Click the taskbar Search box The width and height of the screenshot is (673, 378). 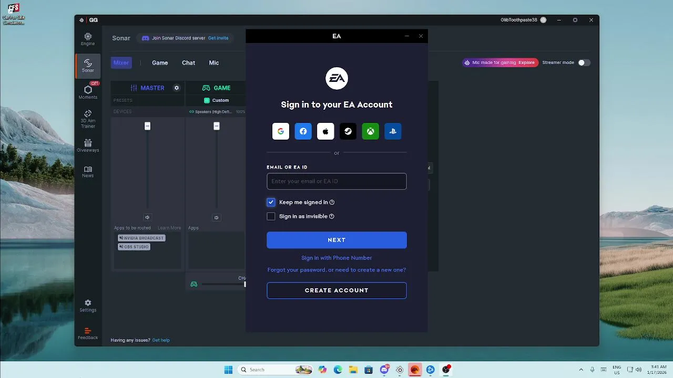click(276, 370)
